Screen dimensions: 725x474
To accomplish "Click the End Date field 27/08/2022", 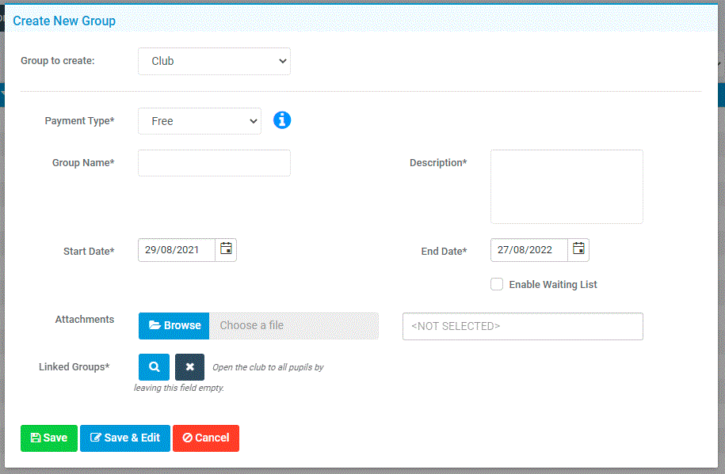I will [x=529, y=250].
